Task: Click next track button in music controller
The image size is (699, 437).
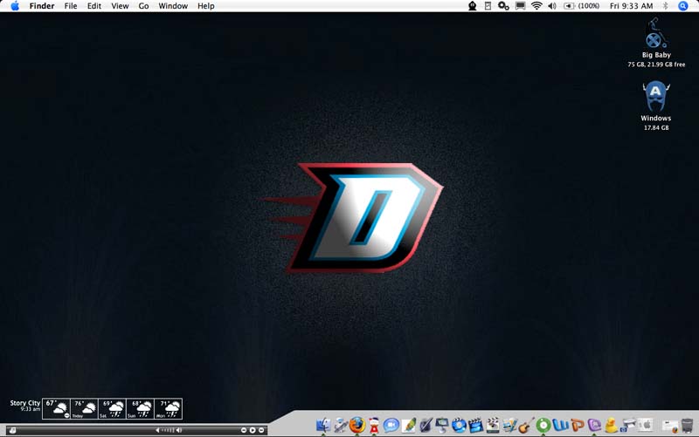Action: [261, 430]
